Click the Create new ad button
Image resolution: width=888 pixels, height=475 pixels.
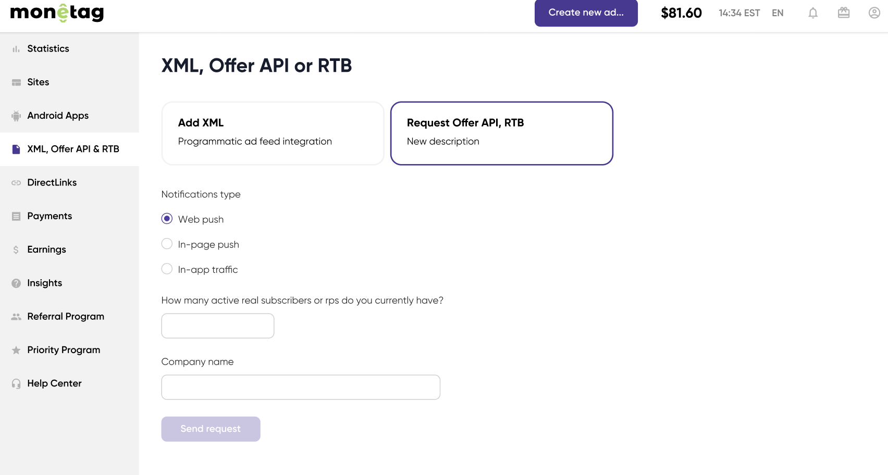586,13
